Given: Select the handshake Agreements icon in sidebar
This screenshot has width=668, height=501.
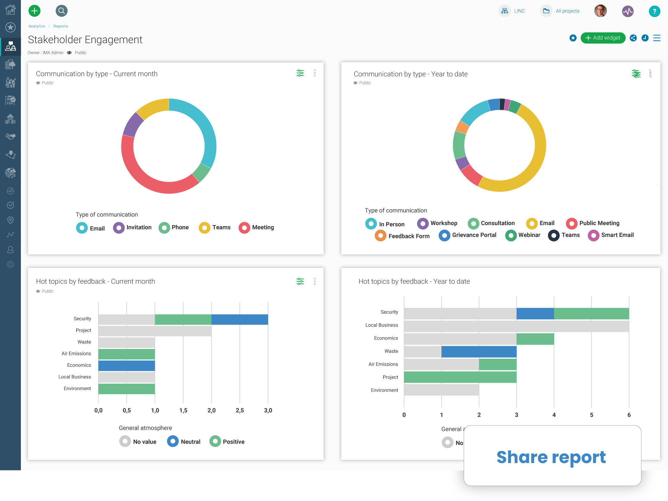Looking at the screenshot, I should tap(10, 136).
